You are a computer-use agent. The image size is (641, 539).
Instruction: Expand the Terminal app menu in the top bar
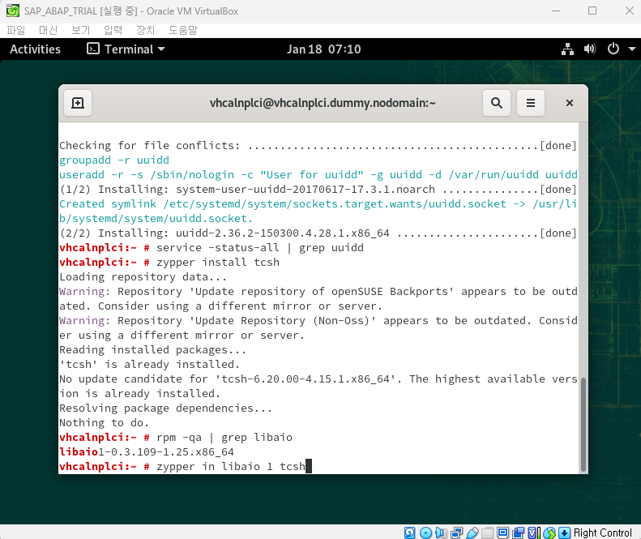tap(126, 49)
